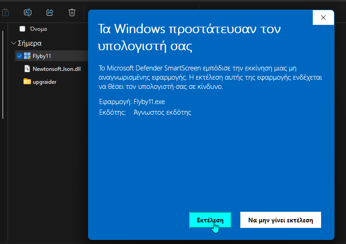
Task: Click the upgraider folder icon
Action: (27, 81)
